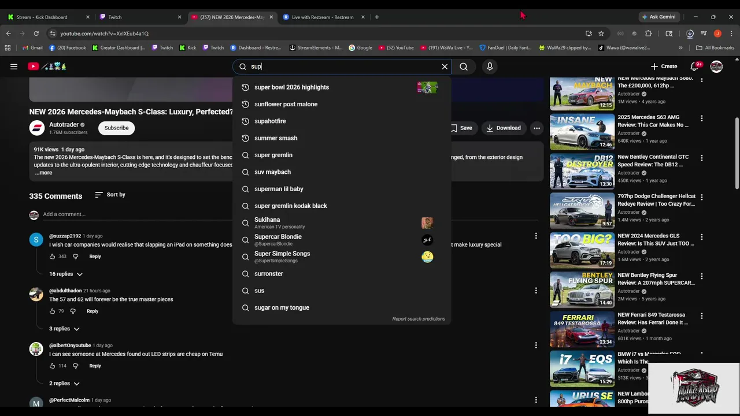Open YouTube notifications bell
740x416 pixels.
[695, 66]
